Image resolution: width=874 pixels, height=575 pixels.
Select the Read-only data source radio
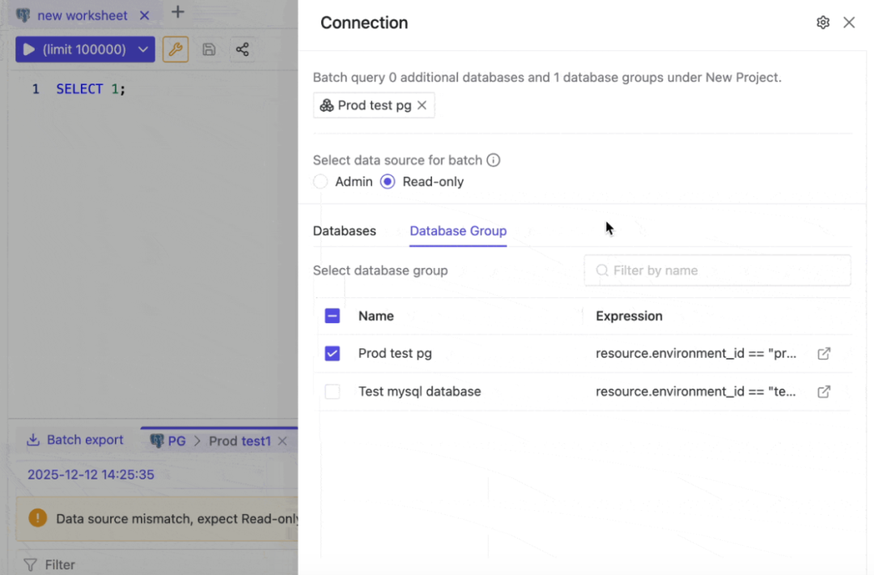(x=388, y=182)
